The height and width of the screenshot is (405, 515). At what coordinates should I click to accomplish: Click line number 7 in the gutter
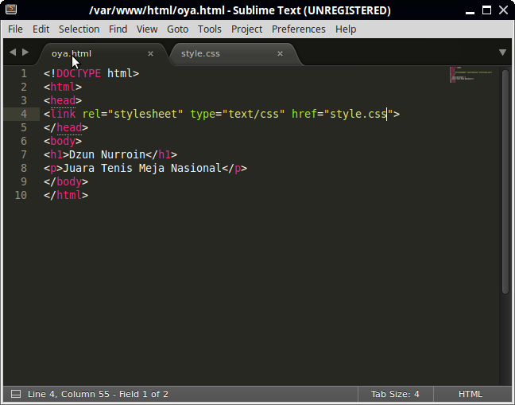(24, 154)
